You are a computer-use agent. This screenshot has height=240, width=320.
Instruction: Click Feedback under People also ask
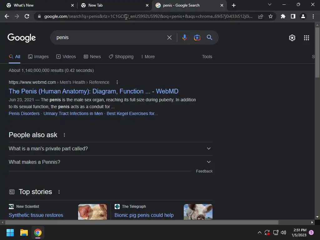pyautogui.click(x=204, y=171)
